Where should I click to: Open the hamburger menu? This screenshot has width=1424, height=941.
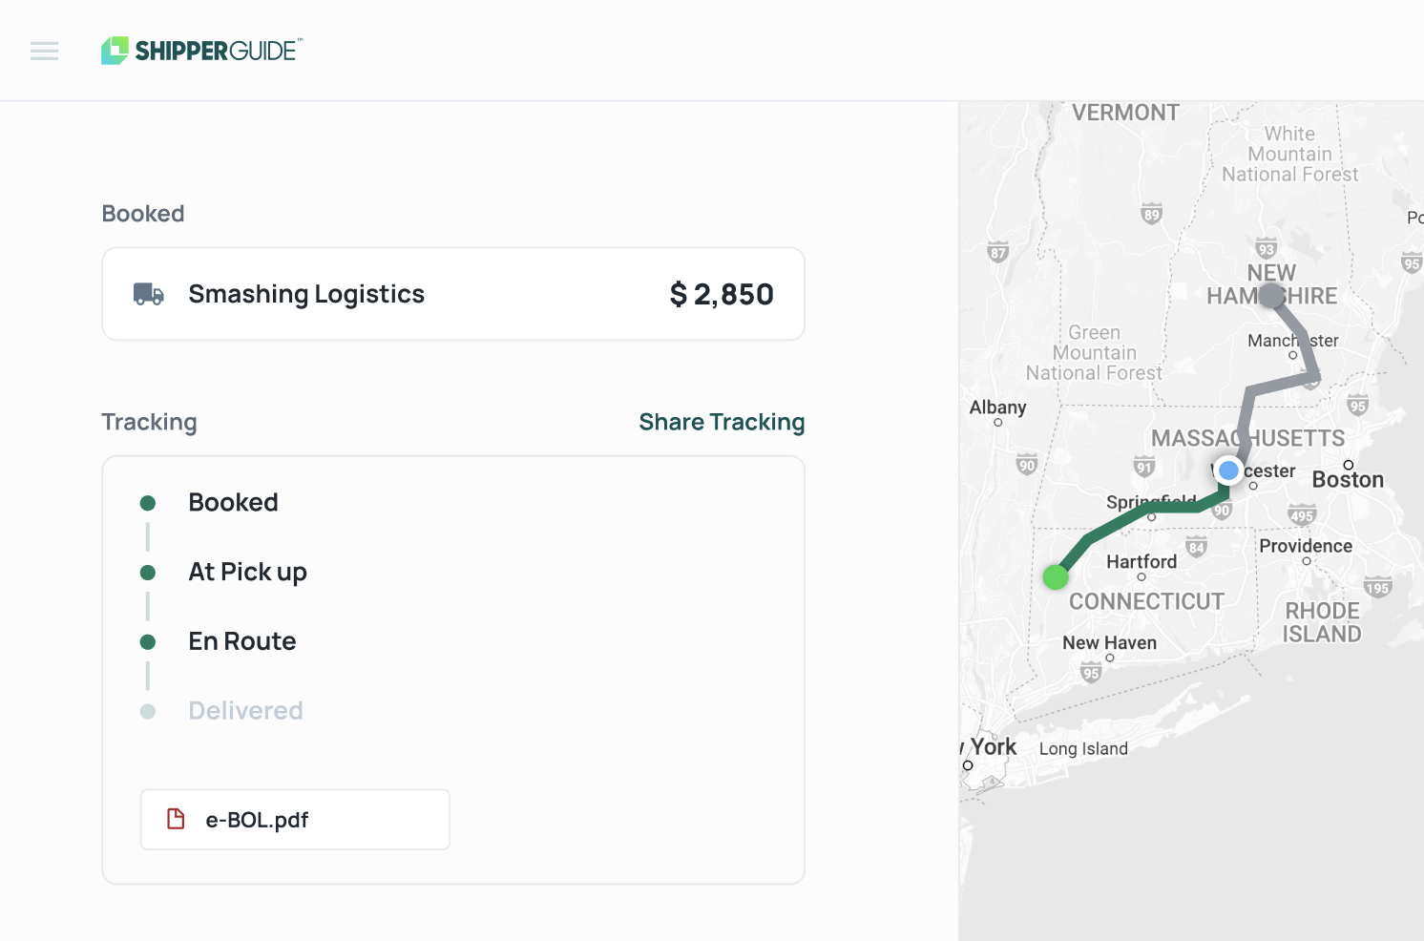(44, 51)
